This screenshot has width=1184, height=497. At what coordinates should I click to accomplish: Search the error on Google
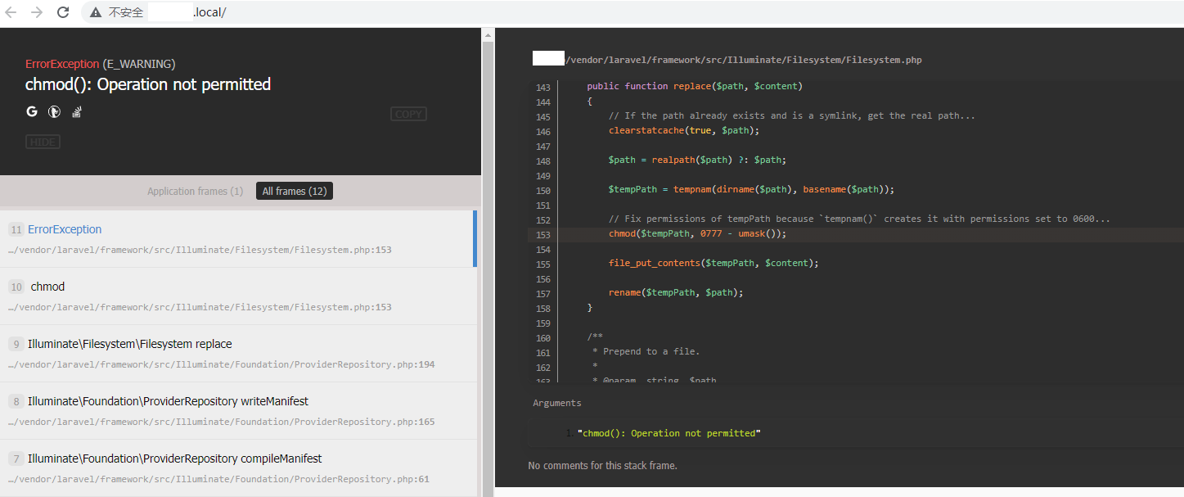pos(32,111)
